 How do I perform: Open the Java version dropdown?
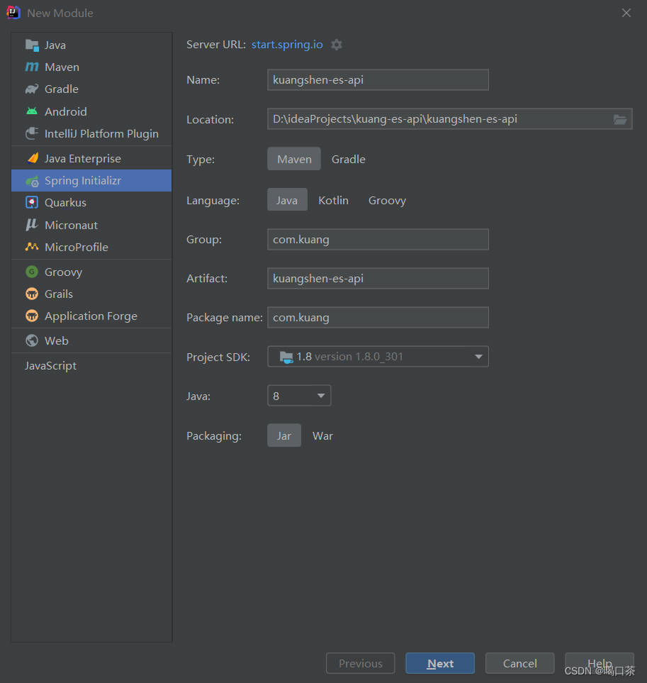click(x=299, y=396)
